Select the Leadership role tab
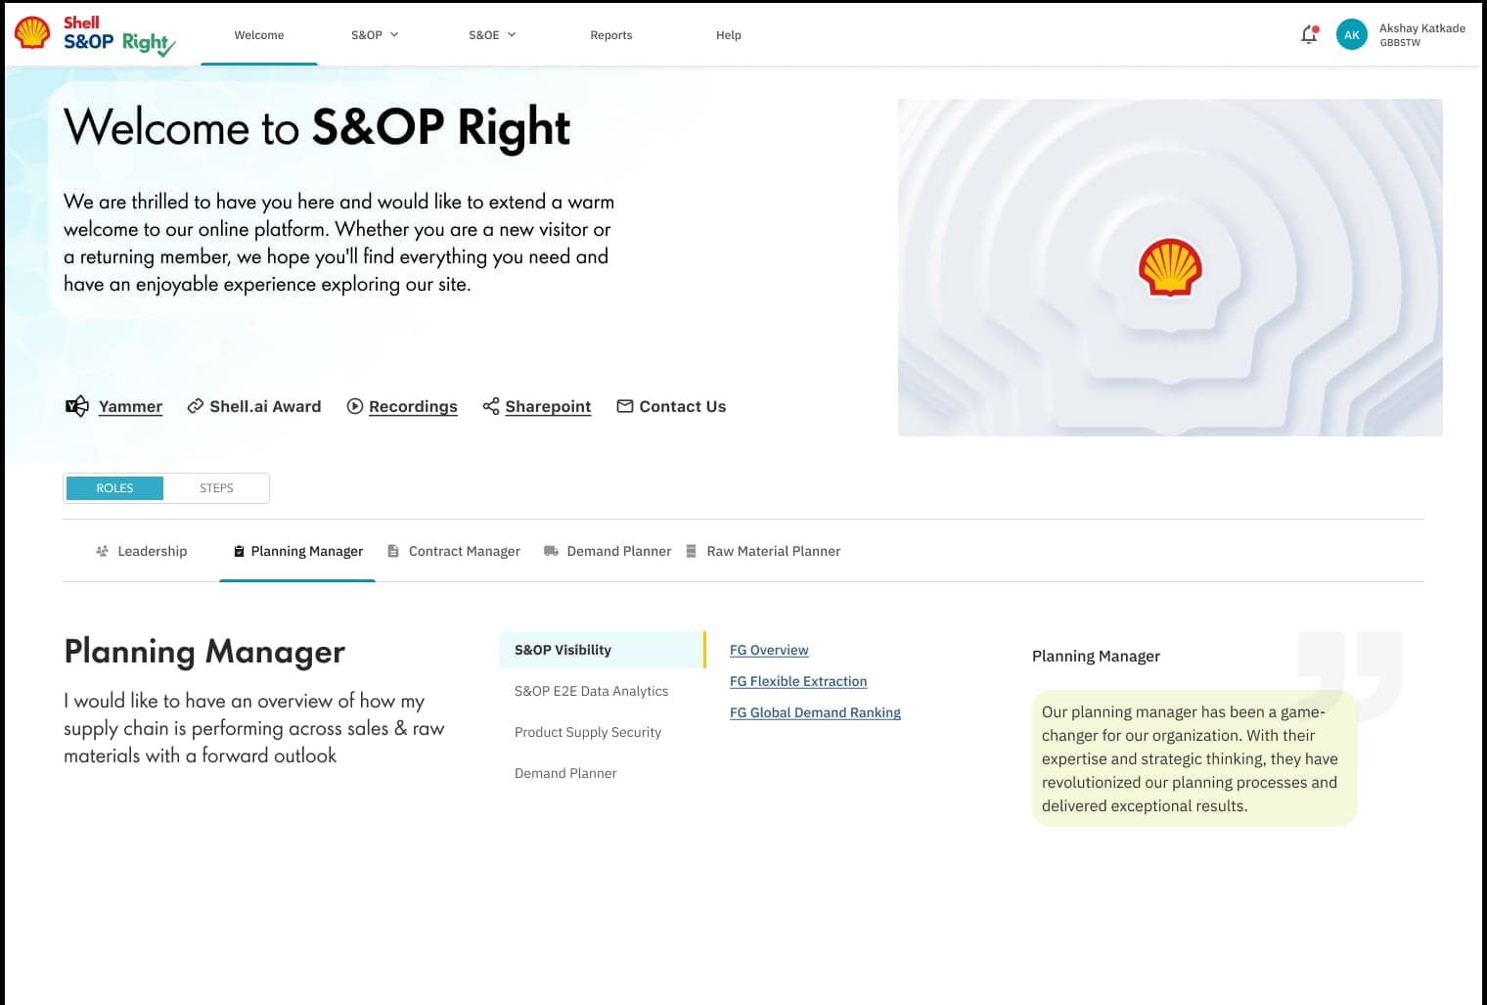Screen dimensions: 1487x1005 point(141,551)
